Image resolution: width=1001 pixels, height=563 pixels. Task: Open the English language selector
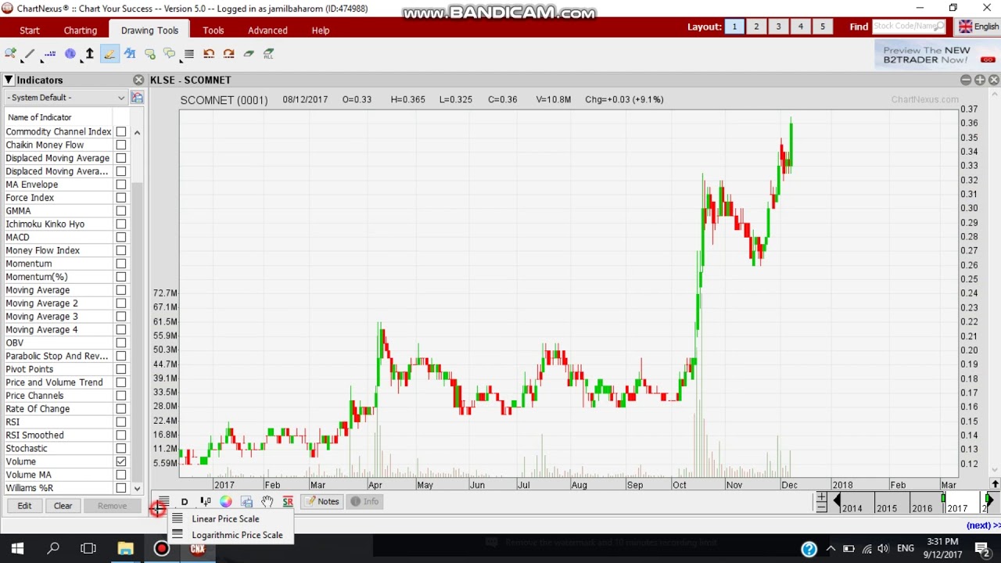(x=979, y=27)
